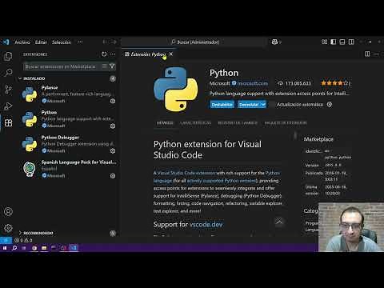Open the vscode.dev link
The image size is (384, 288).
coord(206,224)
